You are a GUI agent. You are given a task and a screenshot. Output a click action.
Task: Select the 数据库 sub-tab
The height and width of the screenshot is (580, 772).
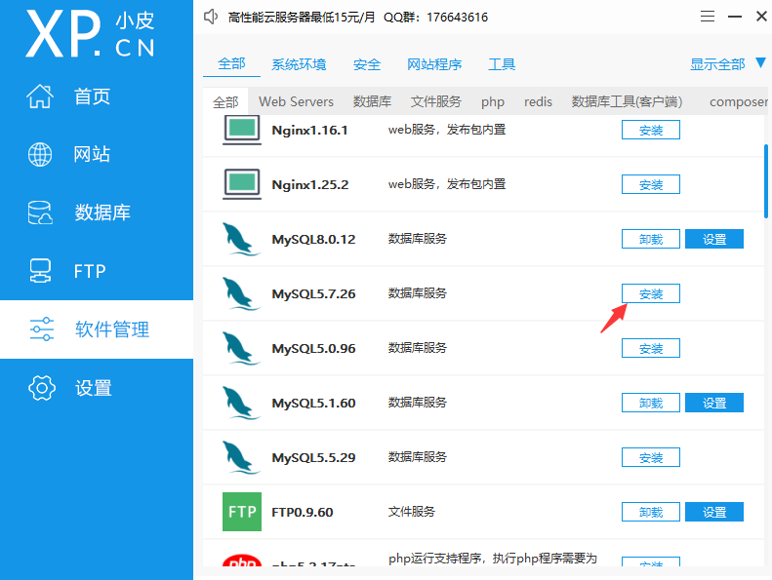(x=372, y=101)
